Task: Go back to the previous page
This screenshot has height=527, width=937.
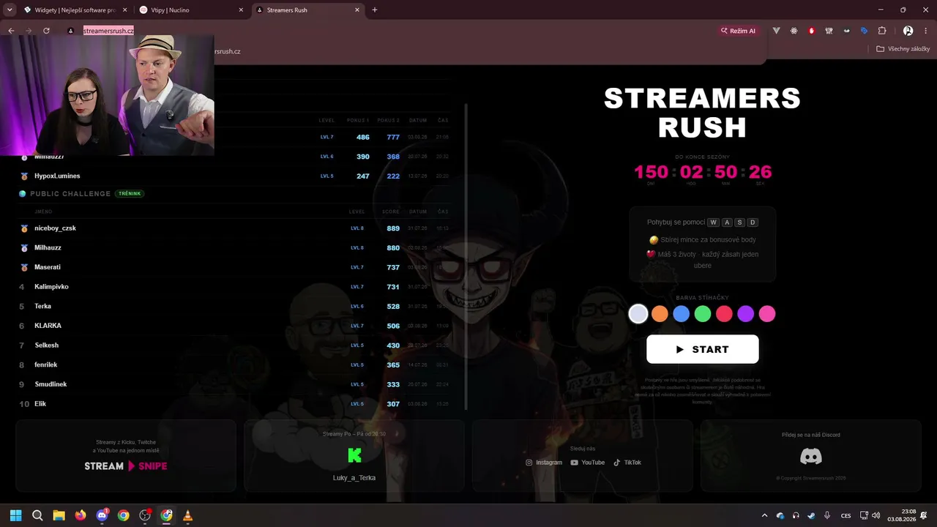Action: tap(11, 31)
